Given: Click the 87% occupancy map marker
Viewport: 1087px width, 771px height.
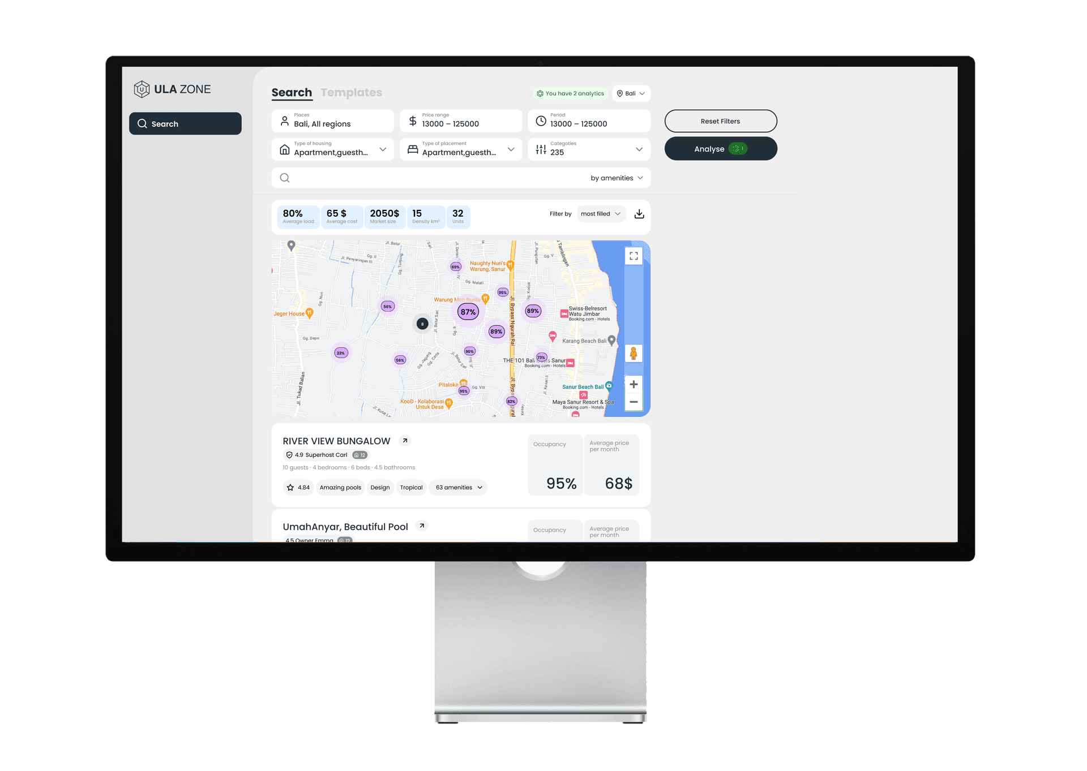Looking at the screenshot, I should [x=468, y=312].
